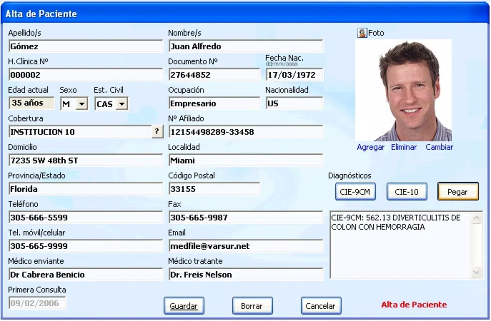Click the Diagnósticos label
Image resolution: width=491 pixels, height=321 pixels.
[349, 176]
